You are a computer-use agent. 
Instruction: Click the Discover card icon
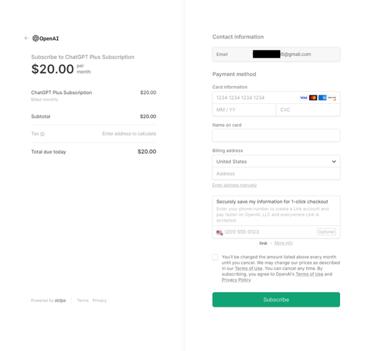point(332,98)
